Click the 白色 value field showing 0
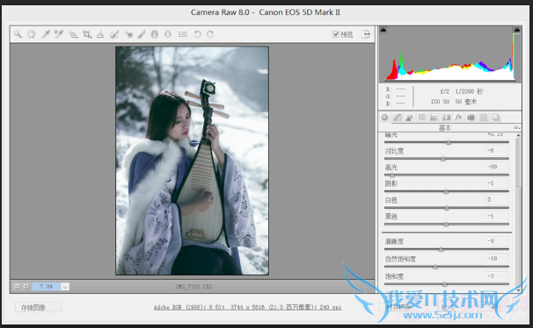The height and width of the screenshot is (328, 533). tap(497, 200)
